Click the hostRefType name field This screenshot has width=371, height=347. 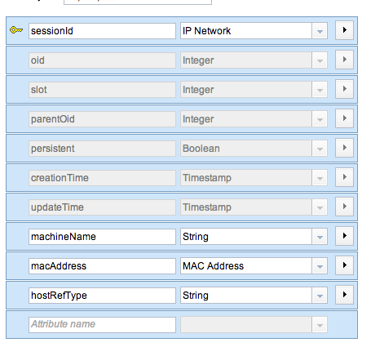(x=102, y=296)
